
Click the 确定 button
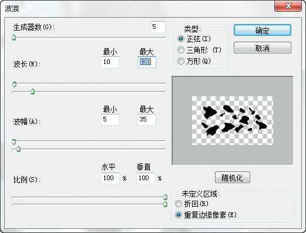click(263, 30)
